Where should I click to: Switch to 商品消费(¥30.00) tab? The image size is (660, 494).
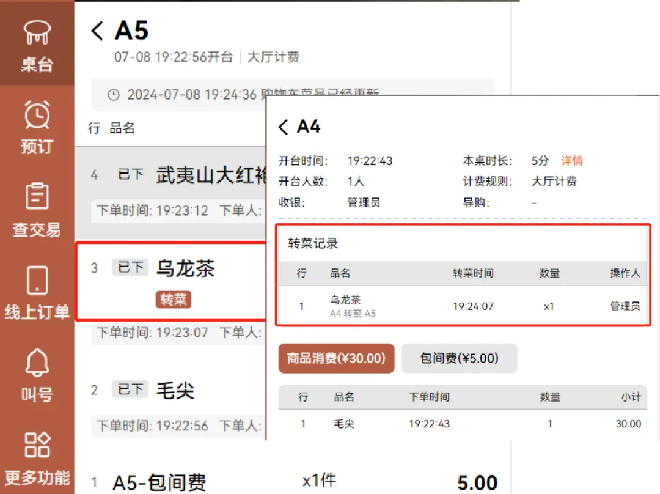336,358
